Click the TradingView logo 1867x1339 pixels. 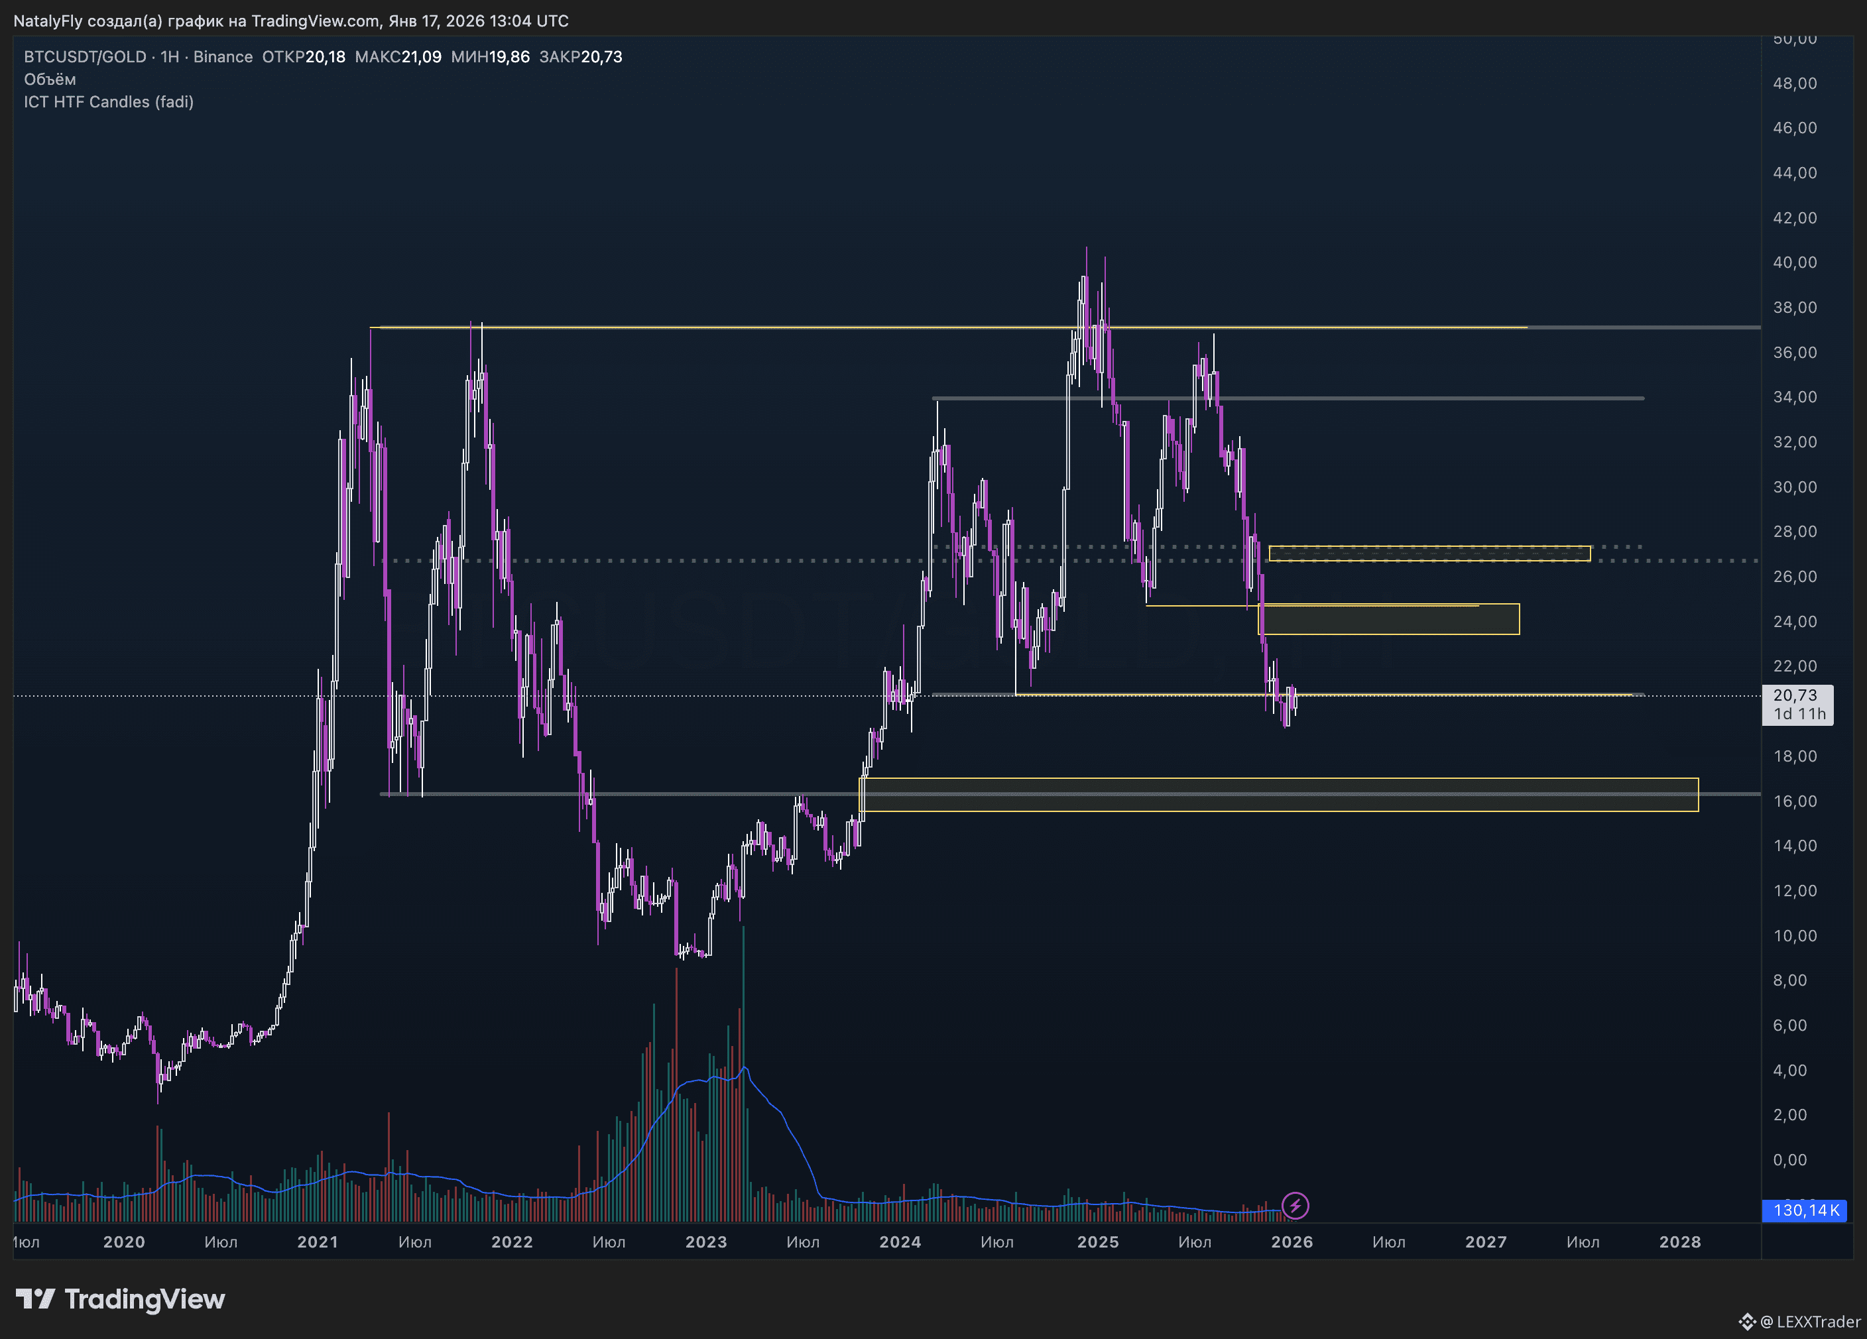click(x=120, y=1299)
